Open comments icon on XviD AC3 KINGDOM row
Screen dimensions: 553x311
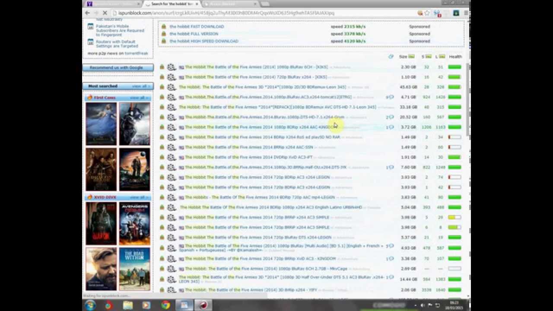coord(391,259)
